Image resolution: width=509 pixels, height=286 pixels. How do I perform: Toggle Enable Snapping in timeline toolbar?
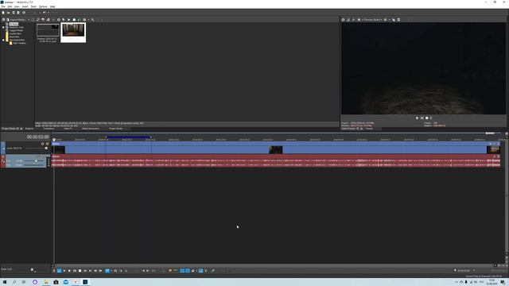(x=182, y=270)
